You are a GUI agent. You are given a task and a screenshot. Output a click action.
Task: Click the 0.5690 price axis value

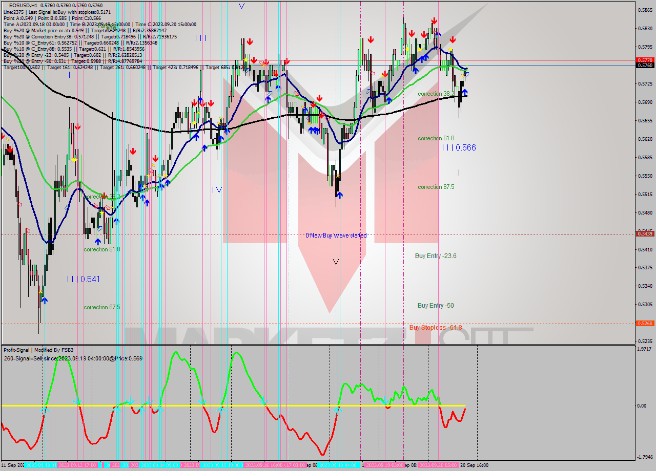coord(645,102)
